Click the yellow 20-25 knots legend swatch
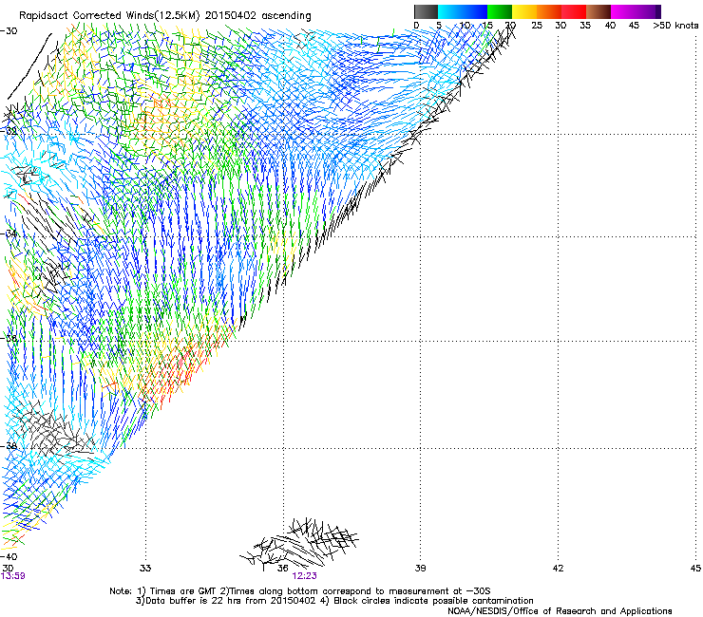Viewport: 703px width, 617px height. click(524, 11)
